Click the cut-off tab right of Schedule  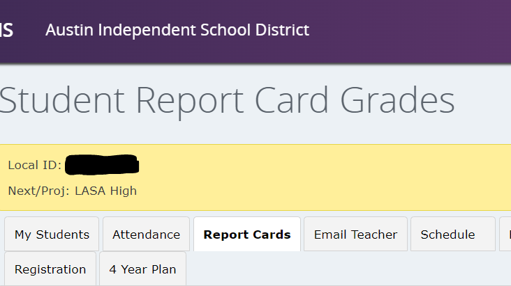pyautogui.click(x=506, y=235)
